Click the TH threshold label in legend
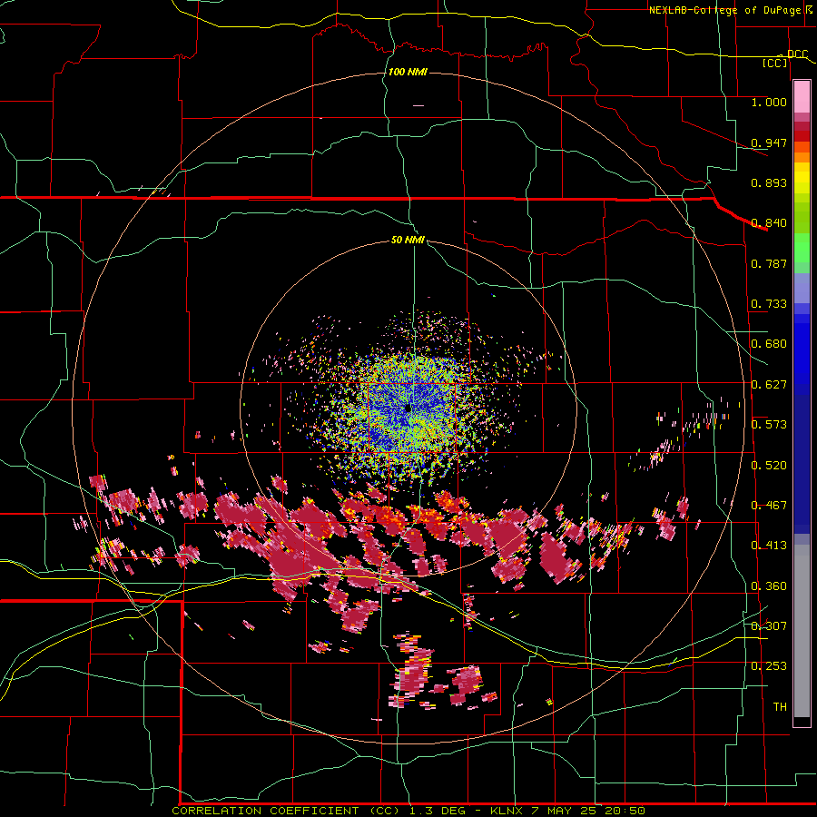Image resolution: width=817 pixels, height=817 pixels. point(780,707)
